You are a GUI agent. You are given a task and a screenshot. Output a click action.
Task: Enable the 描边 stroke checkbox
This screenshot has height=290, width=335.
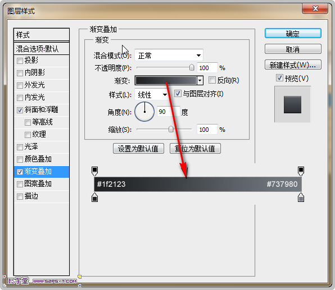[x=20, y=196]
